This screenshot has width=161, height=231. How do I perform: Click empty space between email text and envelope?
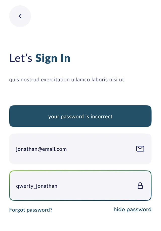[101, 149]
